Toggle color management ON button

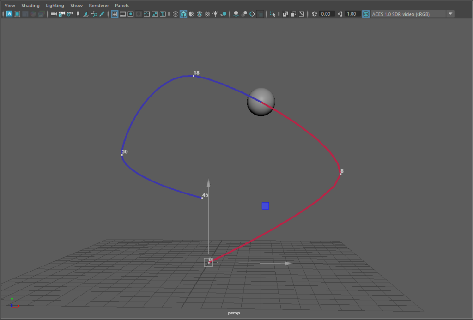[x=366, y=14]
